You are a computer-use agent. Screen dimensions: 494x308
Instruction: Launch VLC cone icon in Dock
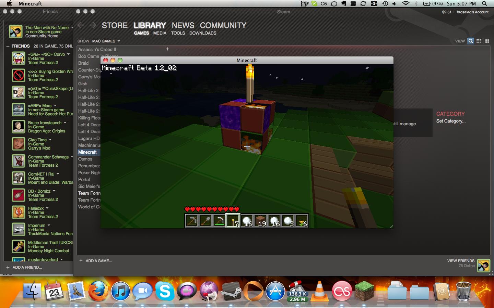[x=319, y=291]
